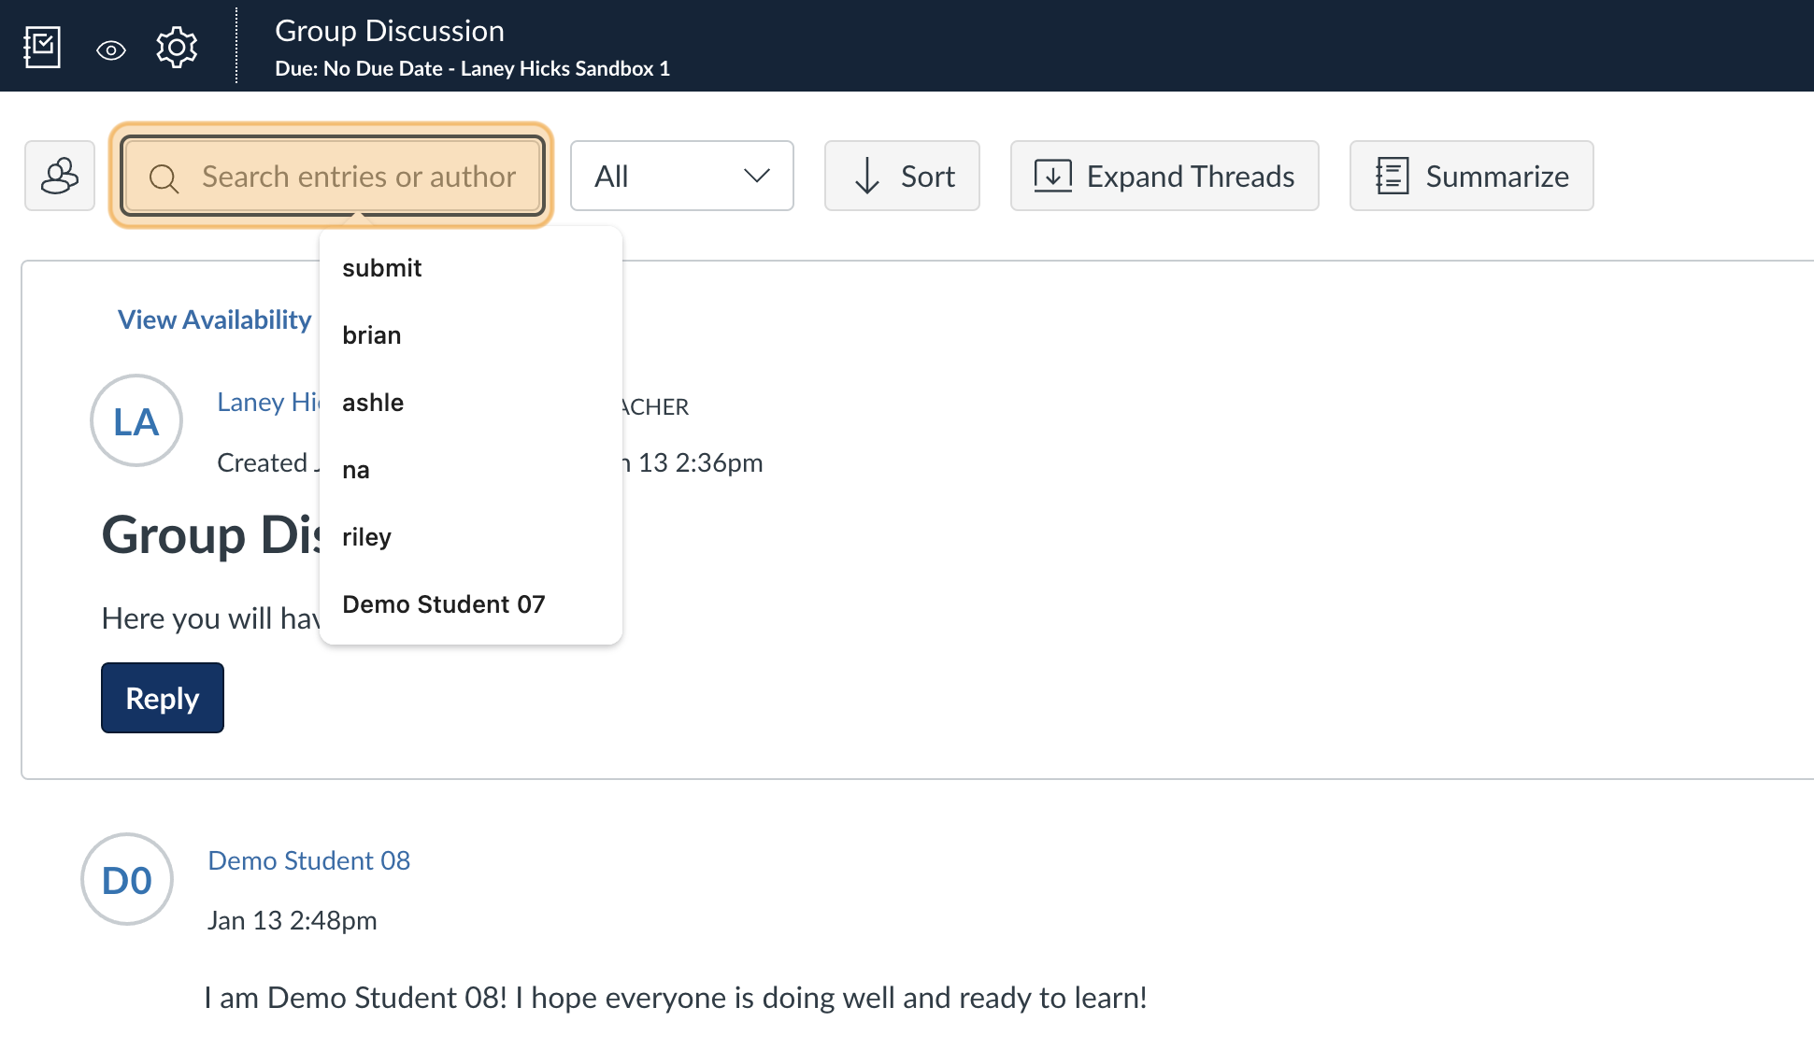Click the magnifying glass in search bar
Screen dimensions: 1814x1050
coord(164,177)
